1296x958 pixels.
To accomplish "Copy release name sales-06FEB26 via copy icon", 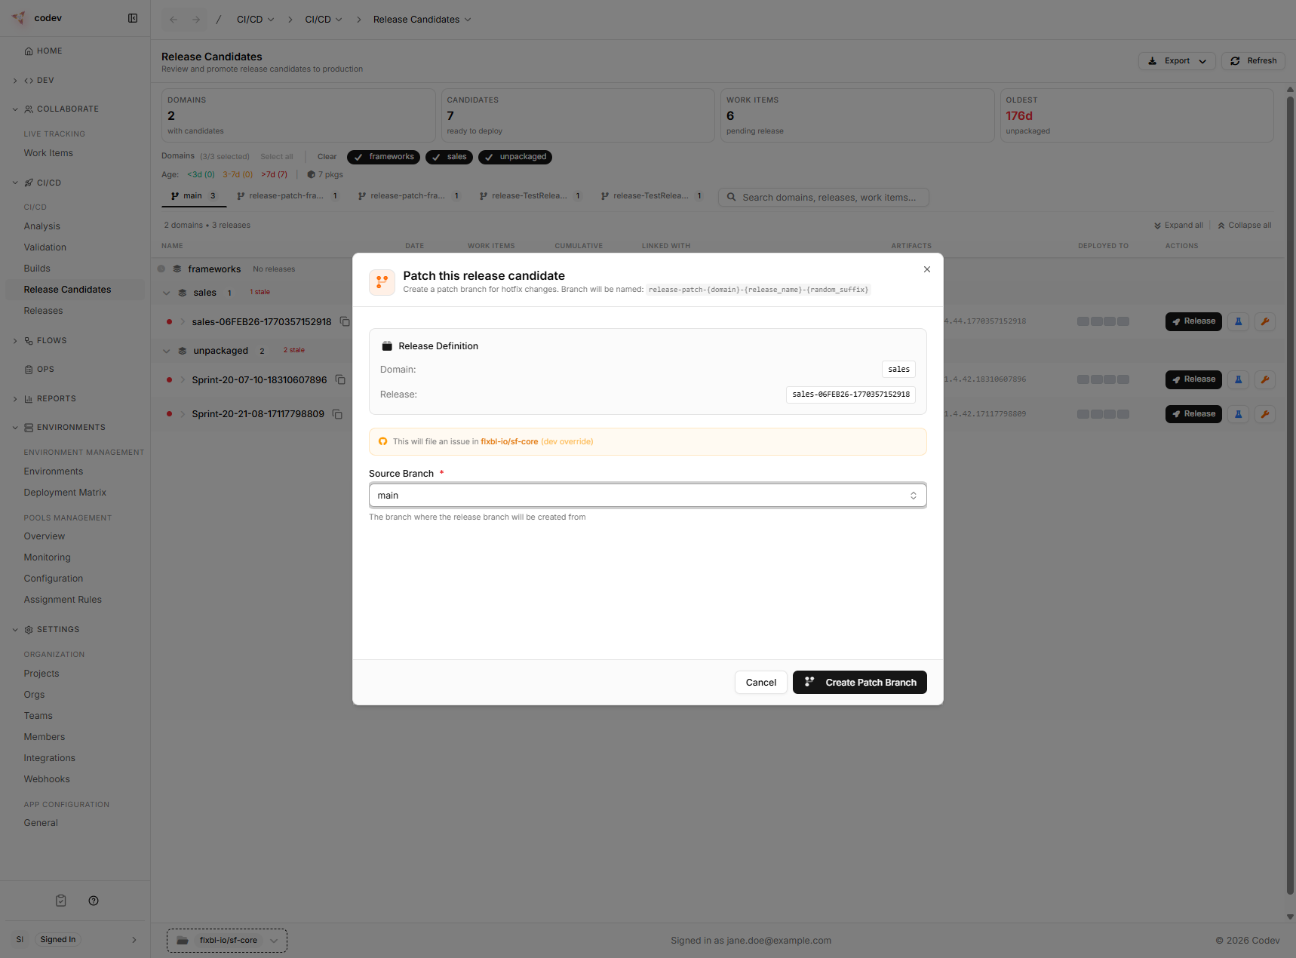I will (345, 321).
